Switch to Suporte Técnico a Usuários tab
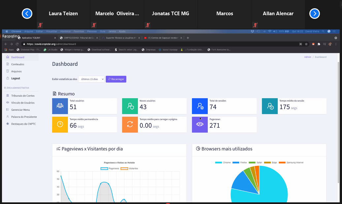342x204 pixels. 121,38
